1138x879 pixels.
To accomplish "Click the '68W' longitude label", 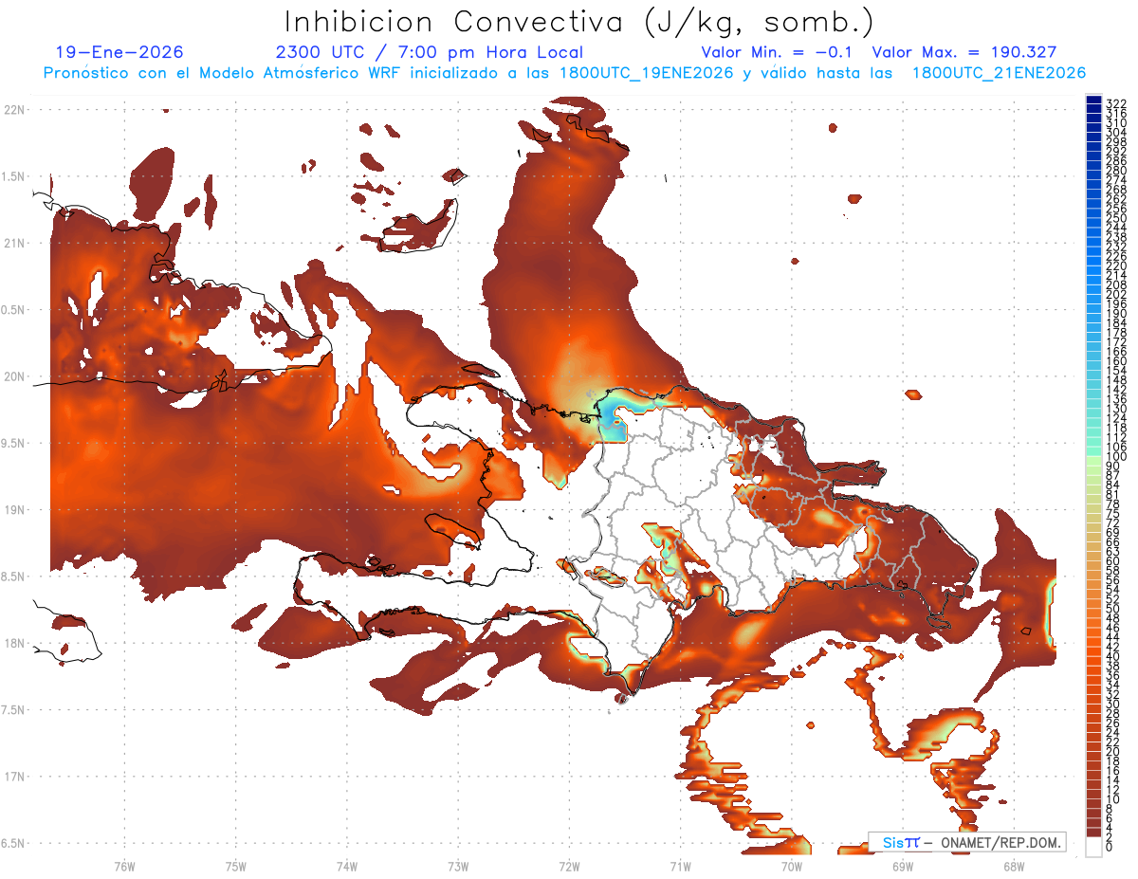I will click(1013, 866).
